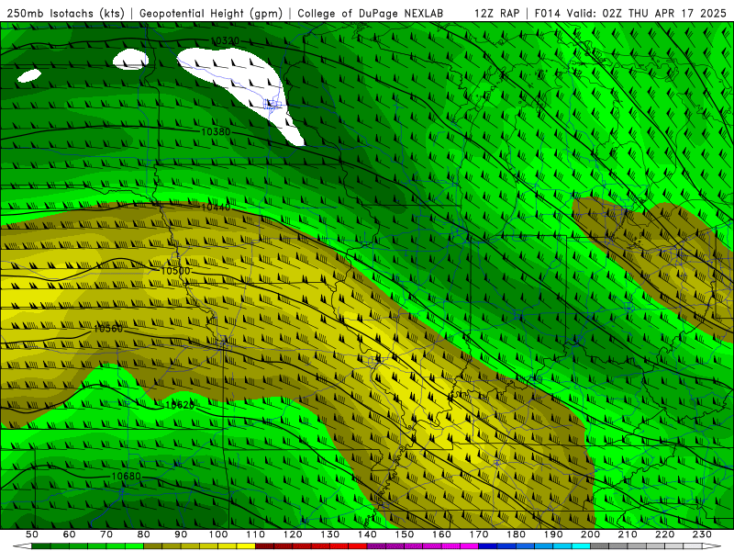This screenshot has width=734, height=551.
Task: Click the 150 color scale label
Action: click(405, 534)
